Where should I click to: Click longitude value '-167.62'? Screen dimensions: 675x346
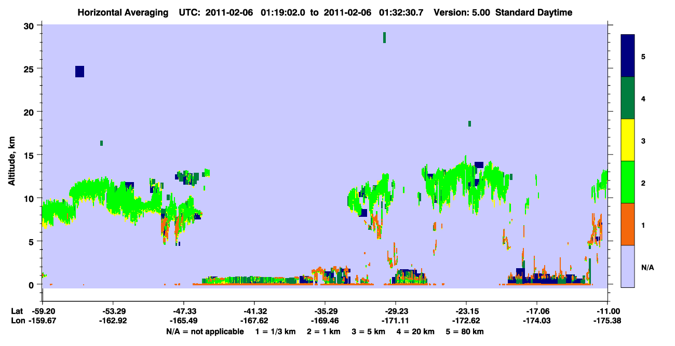click(254, 321)
